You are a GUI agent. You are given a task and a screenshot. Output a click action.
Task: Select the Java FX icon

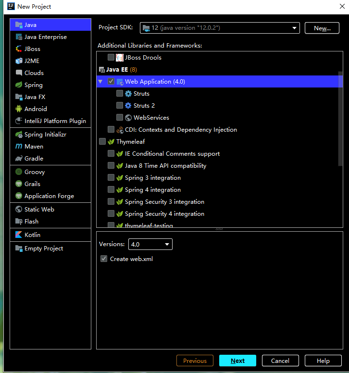pos(19,97)
